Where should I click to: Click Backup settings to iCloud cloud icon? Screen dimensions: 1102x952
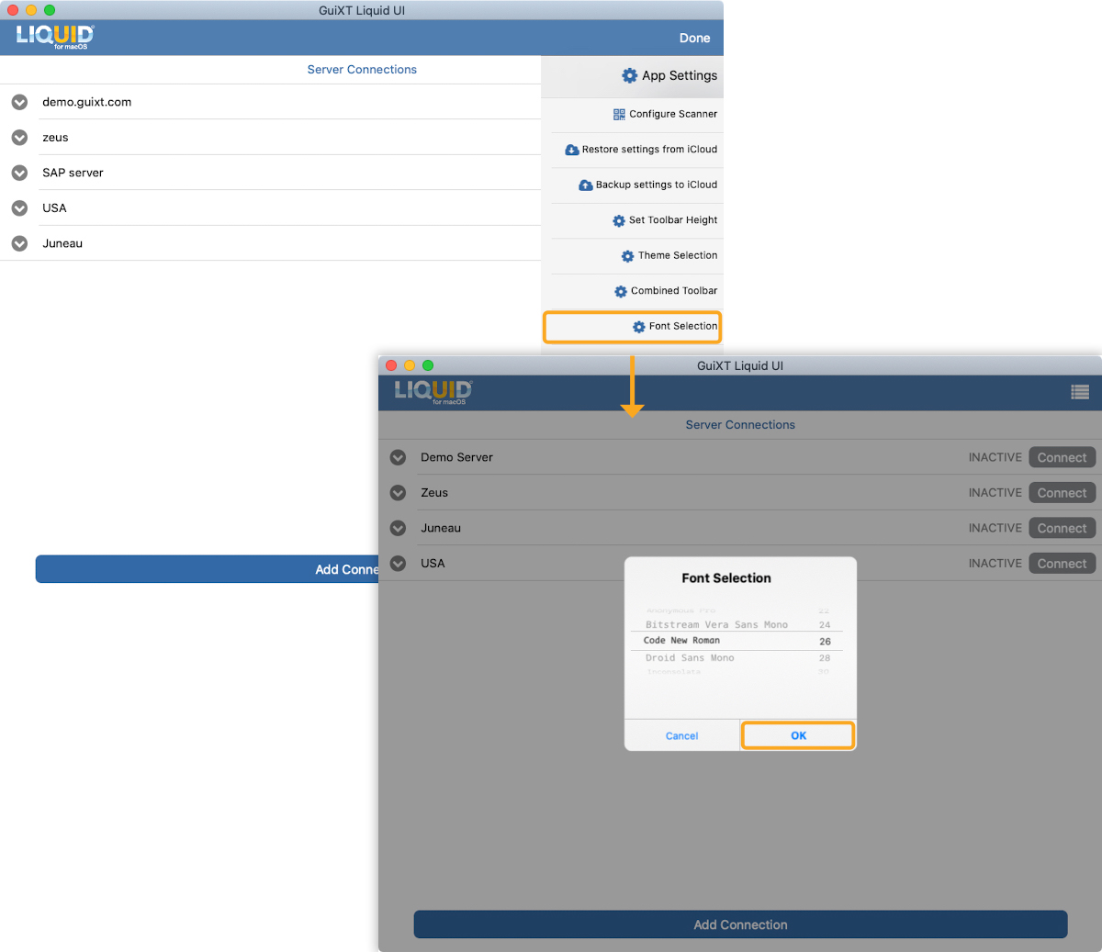(586, 185)
